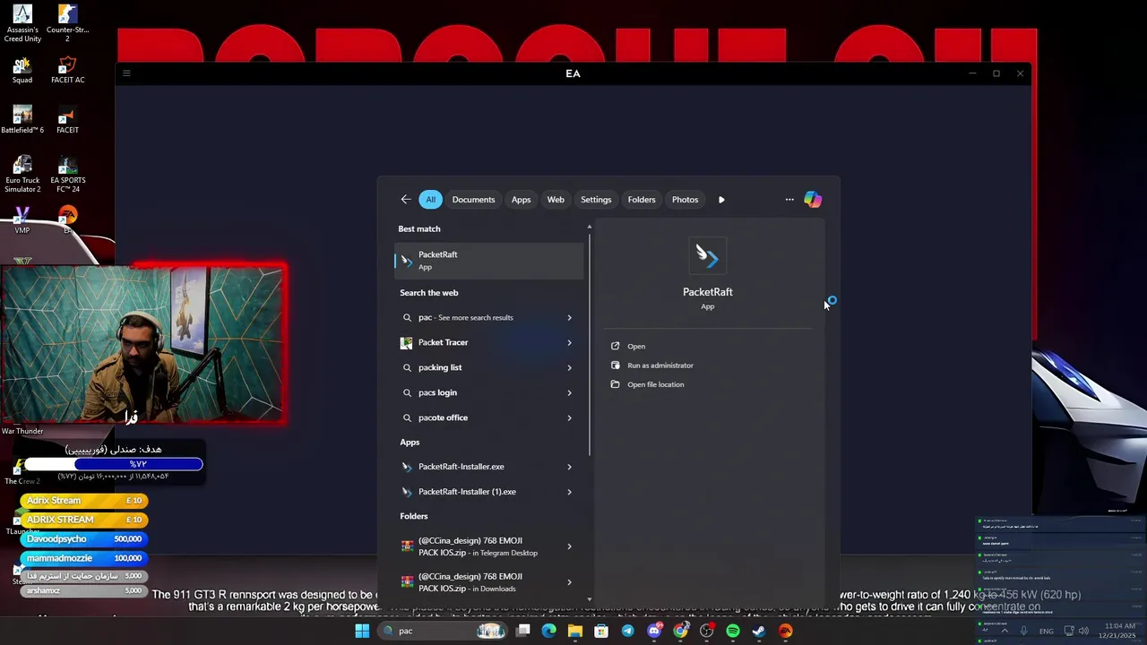Image resolution: width=1147 pixels, height=645 pixels.
Task: Launch Counter-Strike 2 desktop icon
Action: [67, 23]
